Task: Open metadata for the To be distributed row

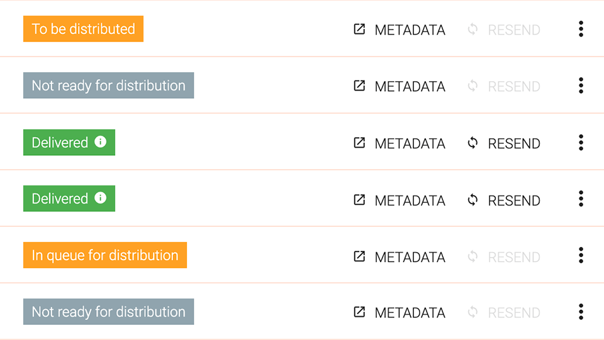Action: (399, 30)
